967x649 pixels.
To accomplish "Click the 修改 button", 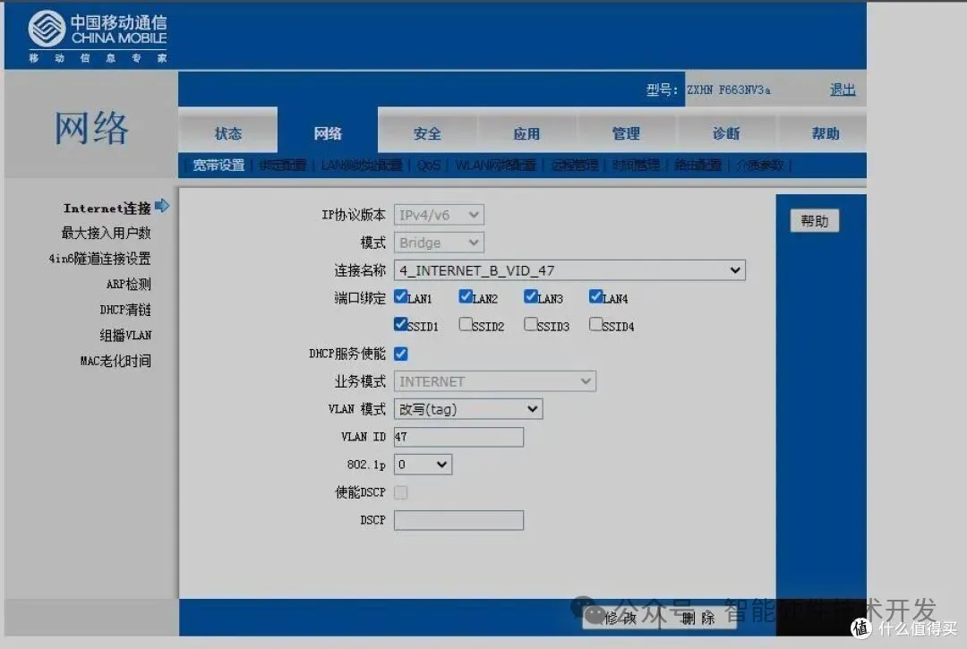I will point(620,618).
